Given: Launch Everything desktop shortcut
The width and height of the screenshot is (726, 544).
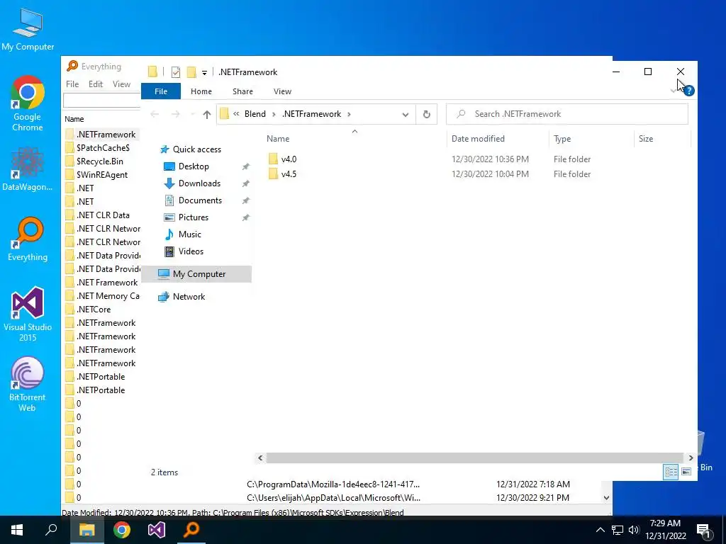Looking at the screenshot, I should coord(28,239).
